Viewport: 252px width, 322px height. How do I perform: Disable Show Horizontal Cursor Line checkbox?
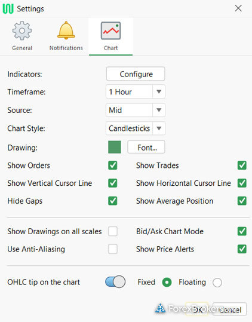point(242,183)
